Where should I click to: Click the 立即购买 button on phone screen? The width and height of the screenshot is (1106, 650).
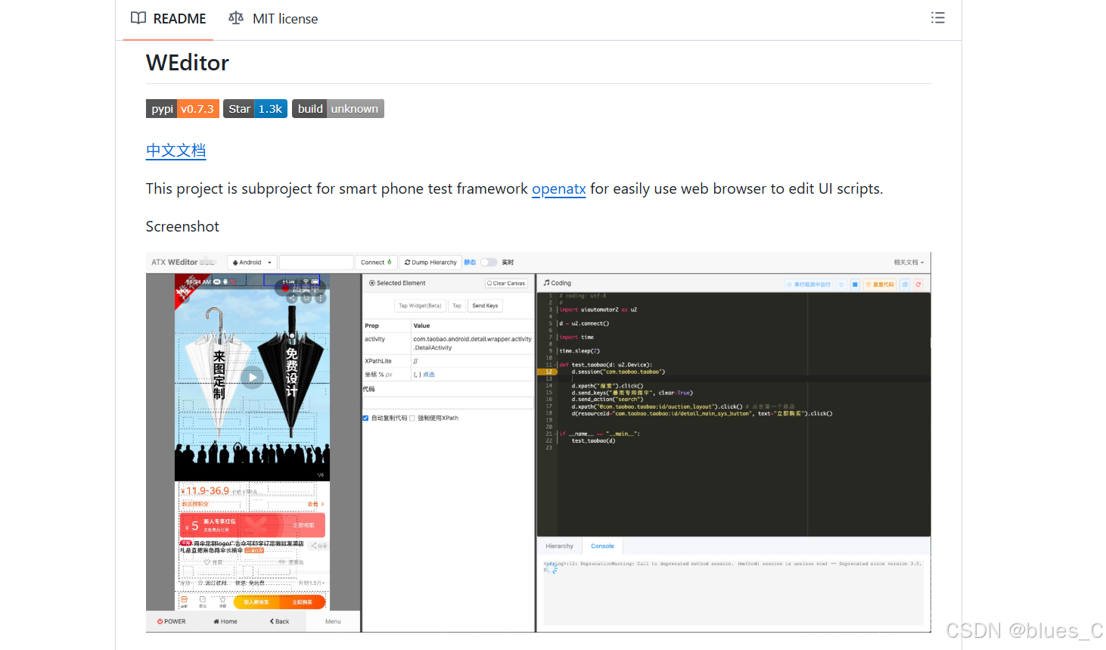(x=303, y=602)
